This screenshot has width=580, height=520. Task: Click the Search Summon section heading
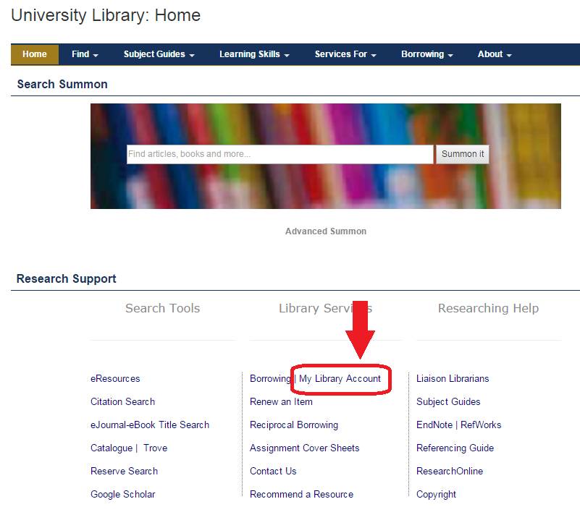click(x=62, y=85)
